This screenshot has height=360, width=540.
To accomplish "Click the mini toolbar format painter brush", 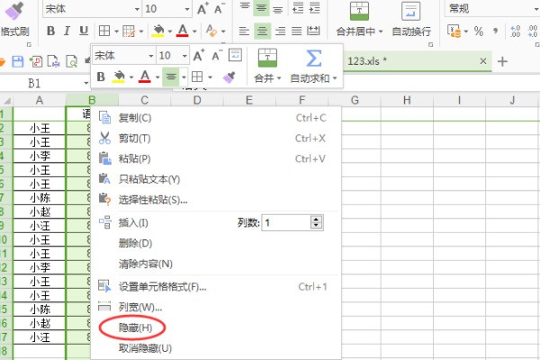I will (x=229, y=76).
